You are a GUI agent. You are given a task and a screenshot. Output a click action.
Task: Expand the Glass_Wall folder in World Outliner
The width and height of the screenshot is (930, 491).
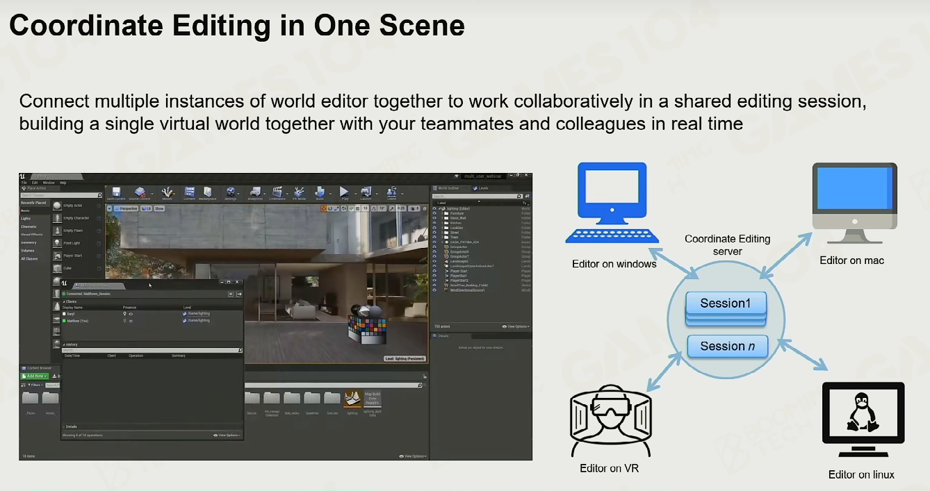tap(442, 218)
